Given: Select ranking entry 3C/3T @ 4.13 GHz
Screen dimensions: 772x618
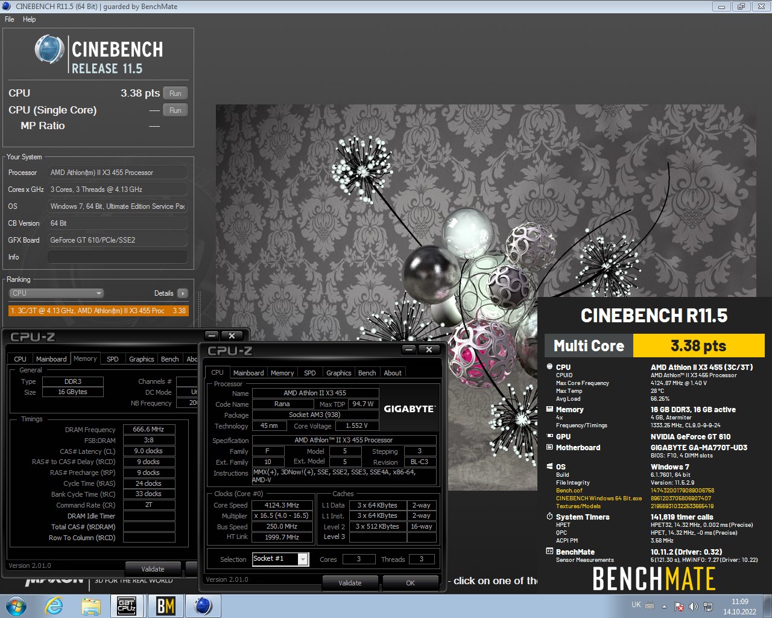Looking at the screenshot, I should pos(99,311).
